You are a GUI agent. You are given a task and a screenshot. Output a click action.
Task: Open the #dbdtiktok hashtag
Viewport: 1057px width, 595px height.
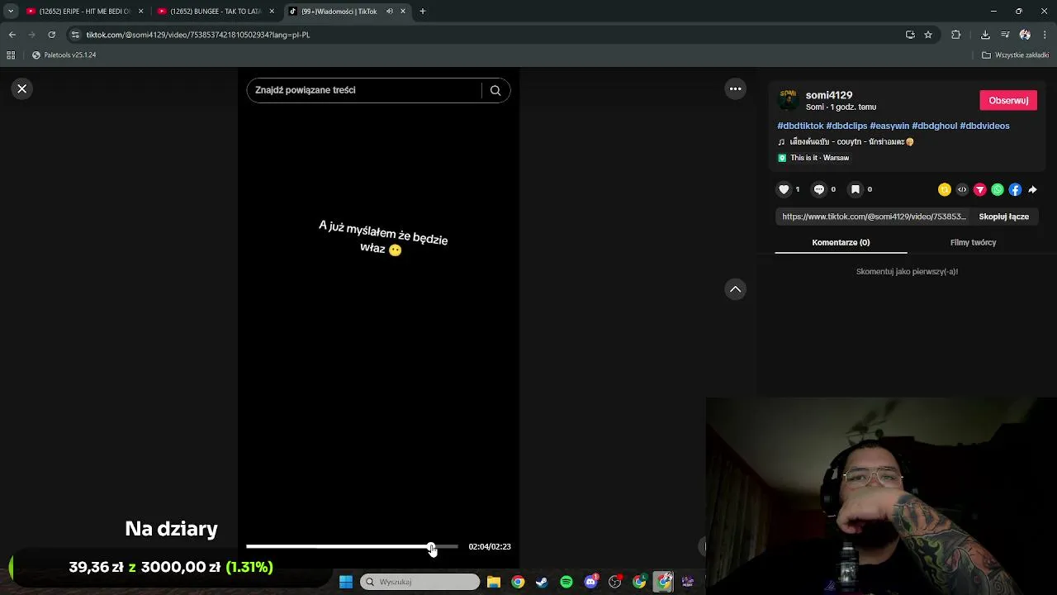coord(800,126)
